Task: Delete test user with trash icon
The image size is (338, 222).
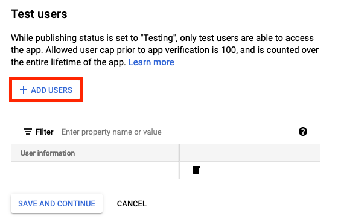Action: pyautogui.click(x=196, y=170)
